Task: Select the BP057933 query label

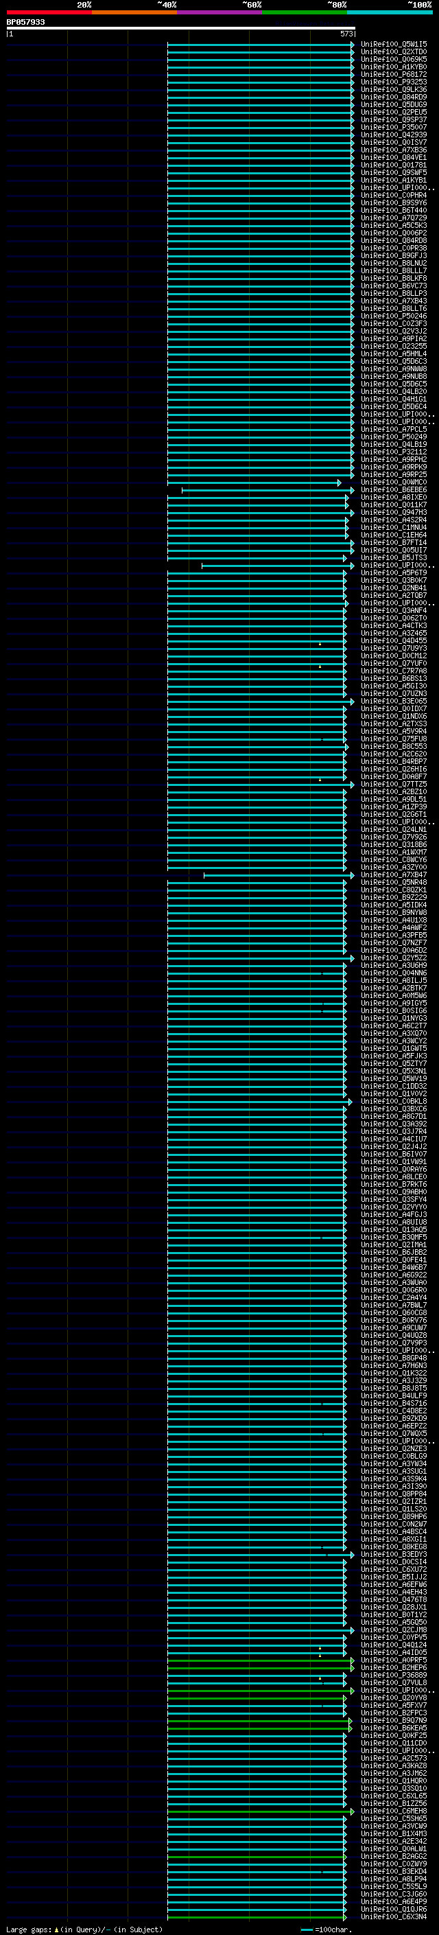Action: pyautogui.click(x=25, y=22)
